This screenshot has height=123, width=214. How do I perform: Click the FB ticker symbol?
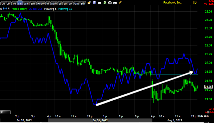pos(195,2)
